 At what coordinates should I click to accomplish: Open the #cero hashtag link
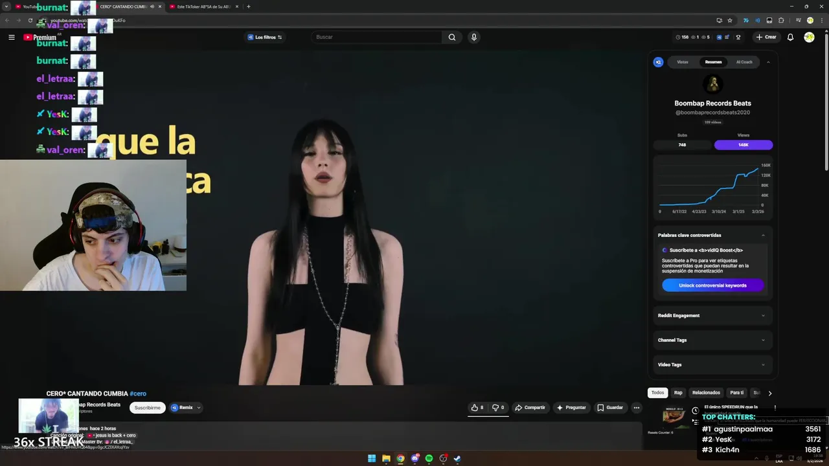click(138, 394)
